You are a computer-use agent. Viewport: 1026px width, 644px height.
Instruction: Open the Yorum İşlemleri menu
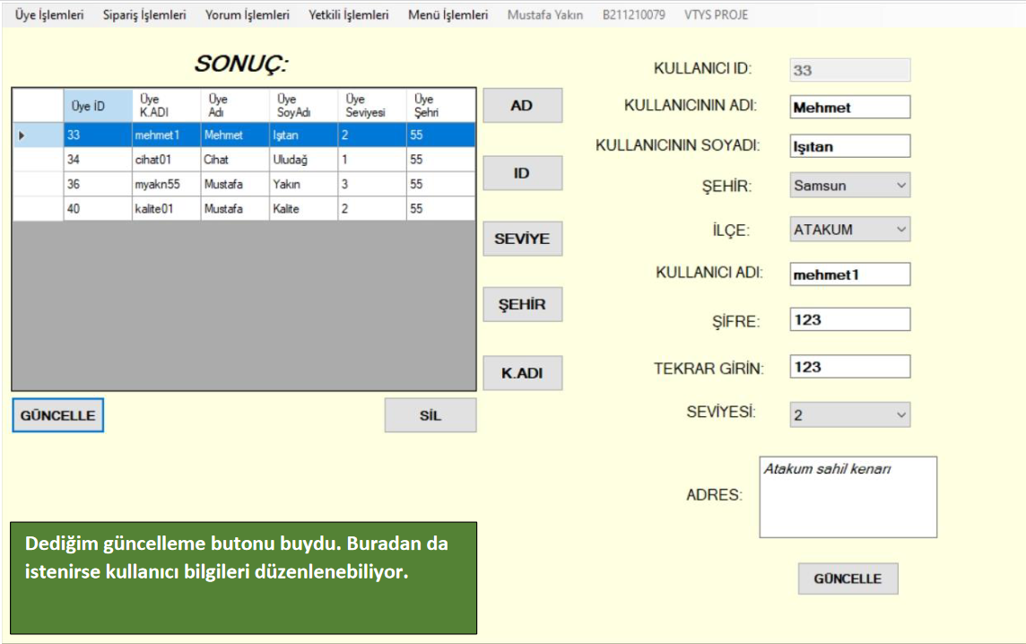tap(248, 15)
